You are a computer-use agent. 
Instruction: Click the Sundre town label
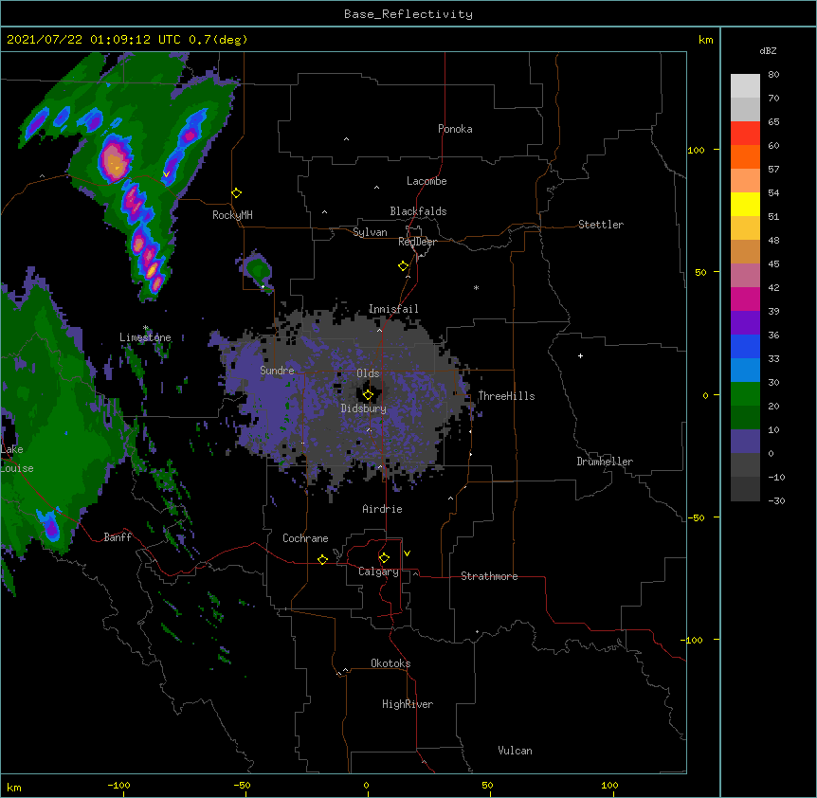click(x=277, y=371)
